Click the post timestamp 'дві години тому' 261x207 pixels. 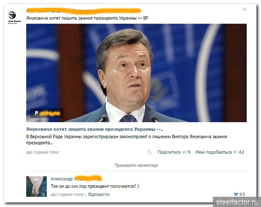[x=42, y=152]
